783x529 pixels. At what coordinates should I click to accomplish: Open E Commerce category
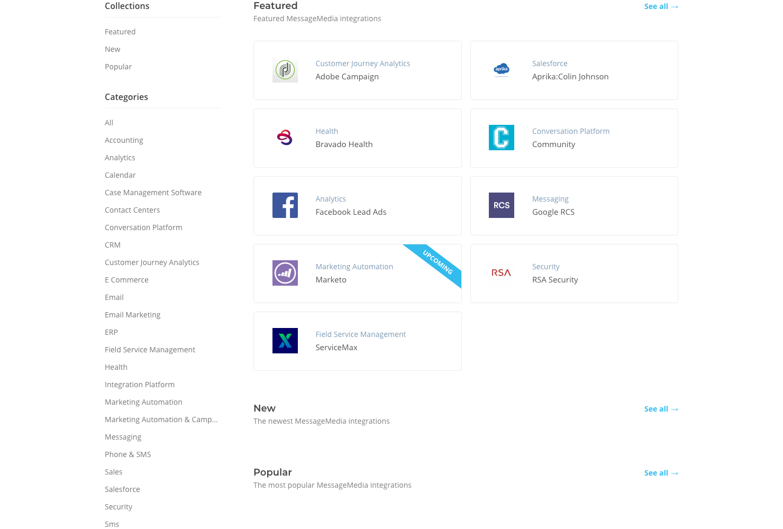126,280
